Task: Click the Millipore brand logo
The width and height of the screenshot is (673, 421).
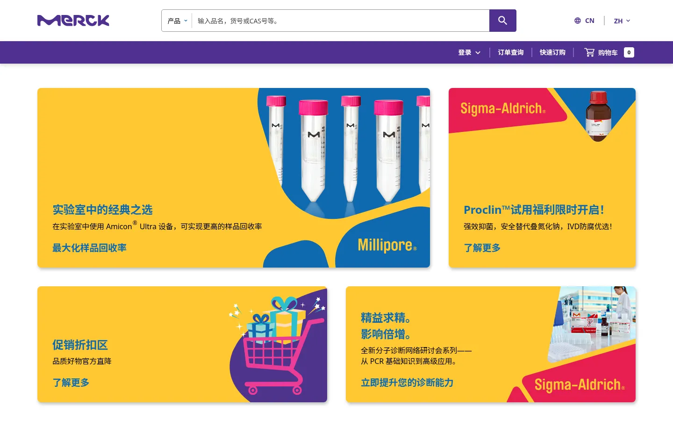Action: tap(387, 245)
